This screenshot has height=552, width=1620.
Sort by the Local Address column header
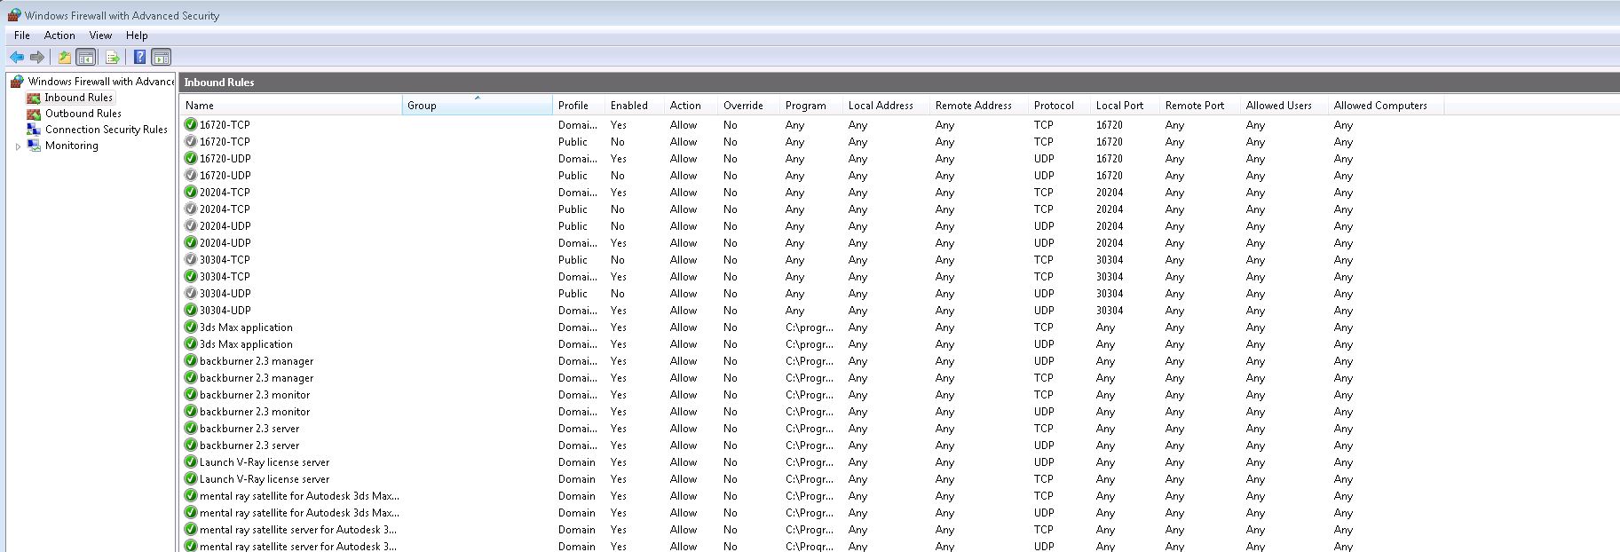point(886,105)
